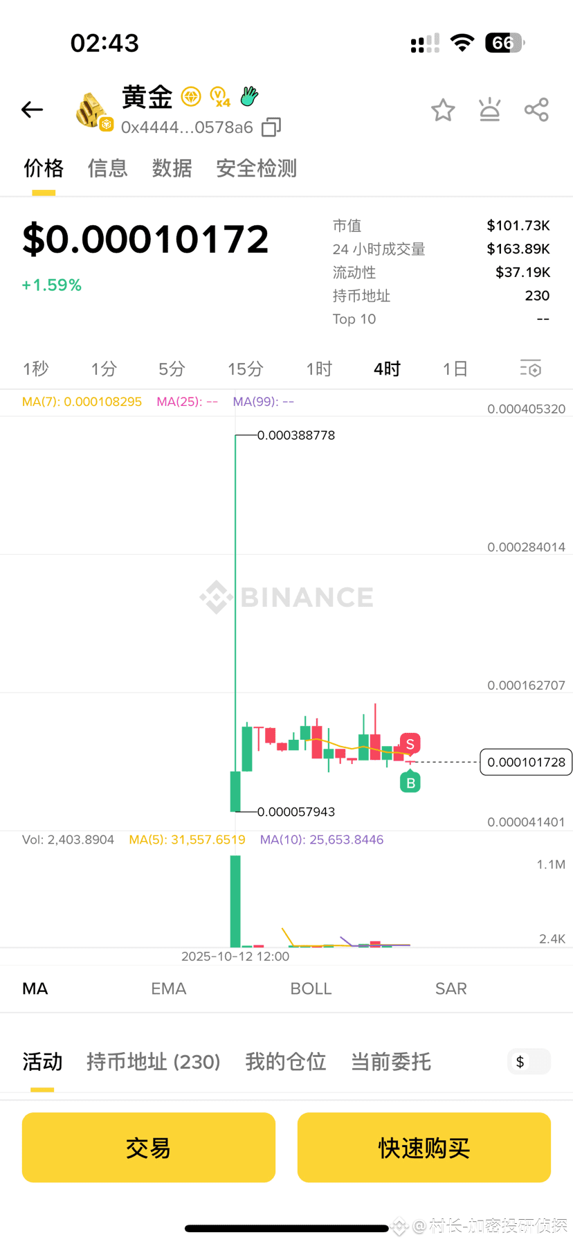Tap the green B buy marker

[410, 783]
